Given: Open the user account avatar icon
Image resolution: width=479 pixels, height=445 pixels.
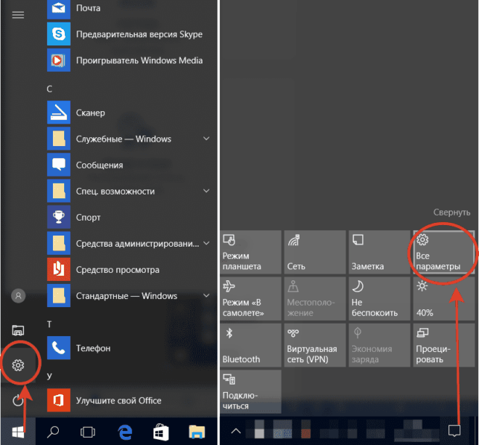Looking at the screenshot, I should click(x=19, y=295).
